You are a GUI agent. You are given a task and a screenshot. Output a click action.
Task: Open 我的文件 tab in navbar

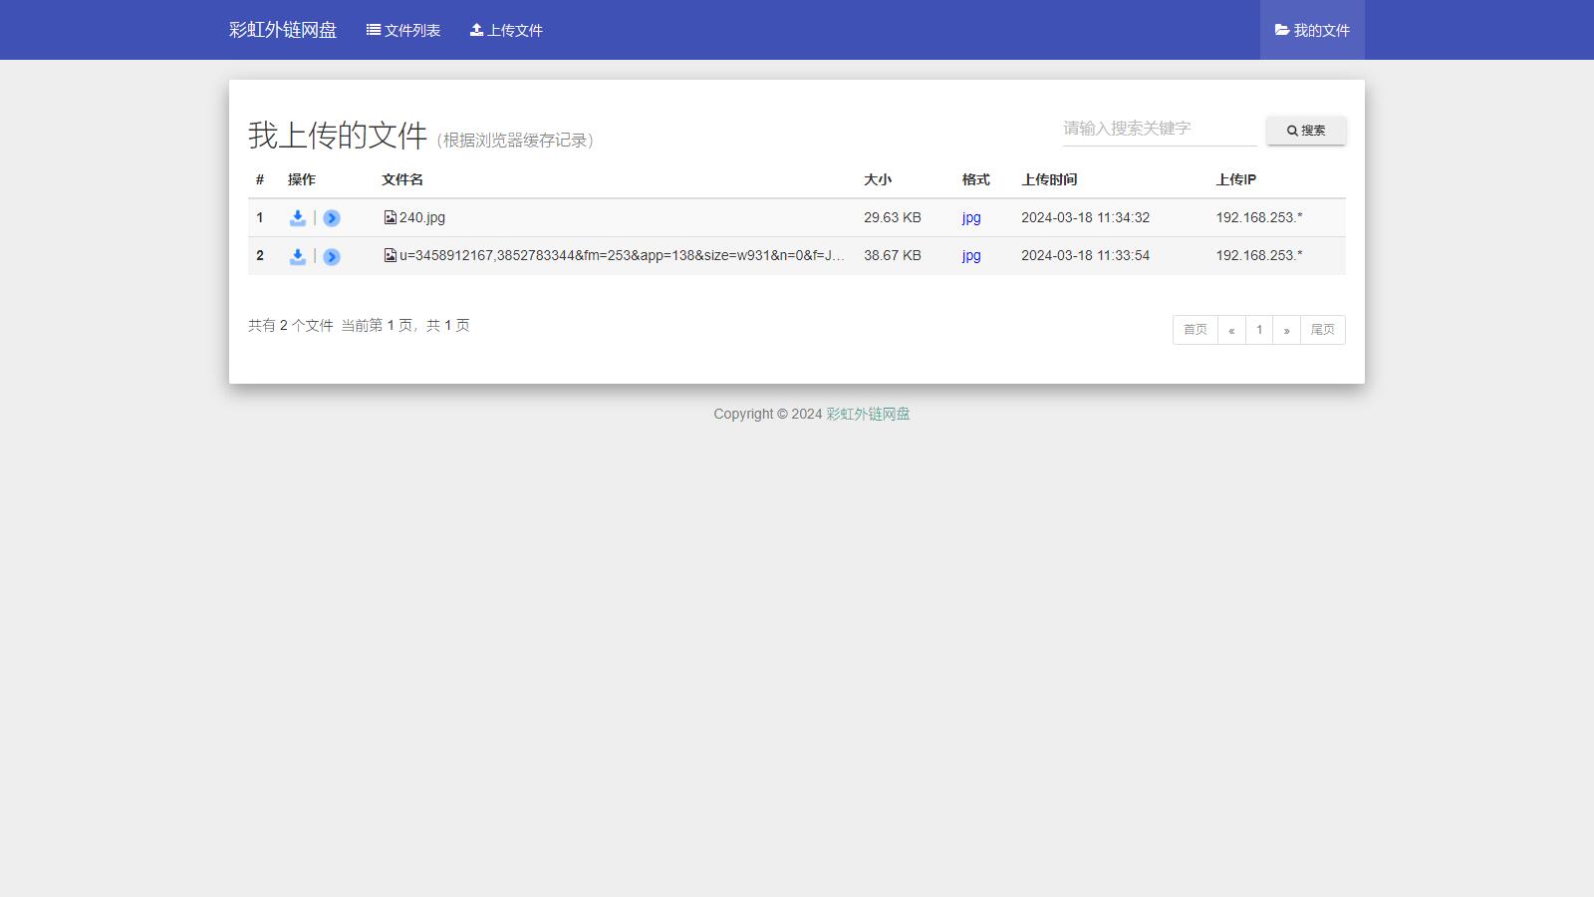point(1312,30)
